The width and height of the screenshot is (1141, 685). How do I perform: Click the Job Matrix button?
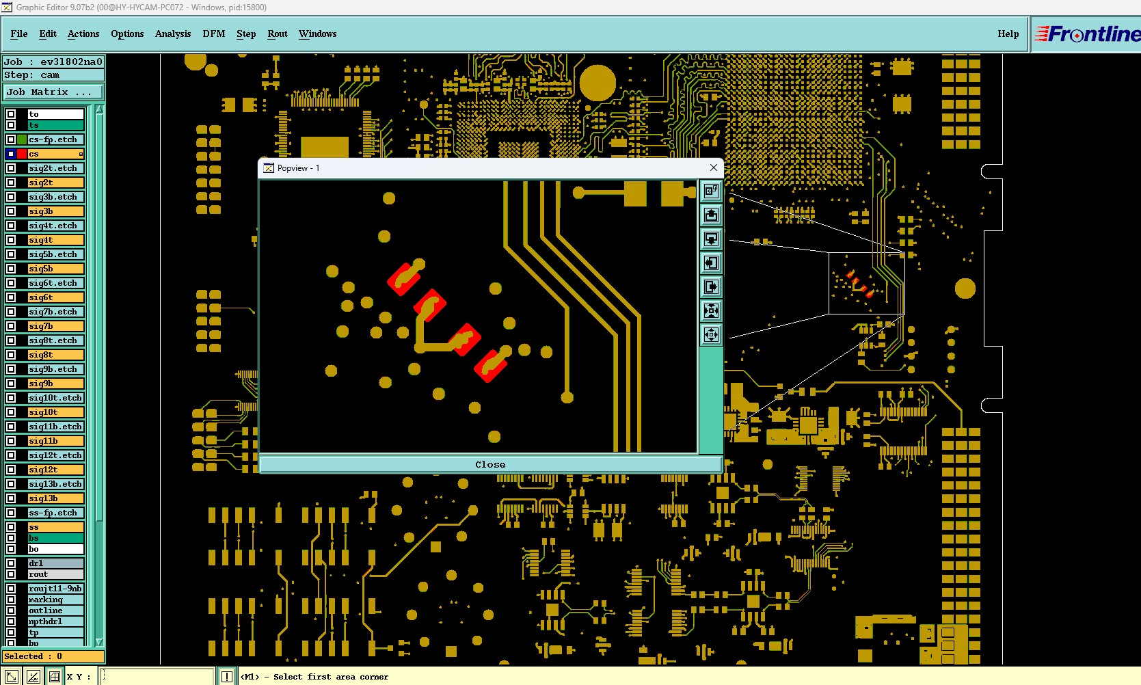pyautogui.click(x=53, y=92)
